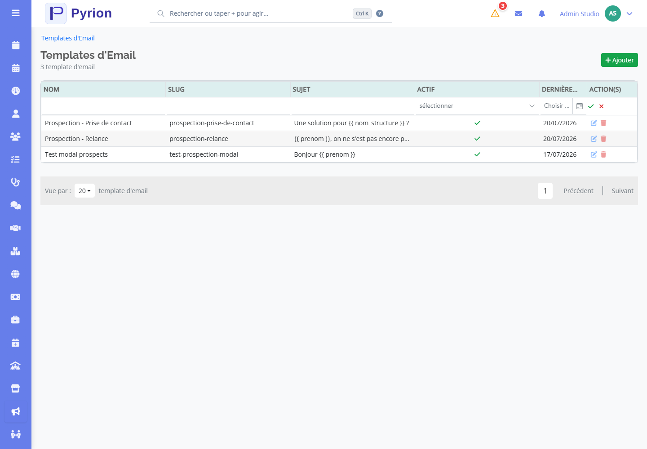
Task: Expand the Admin Studio user menu chevron
Action: tap(629, 13)
